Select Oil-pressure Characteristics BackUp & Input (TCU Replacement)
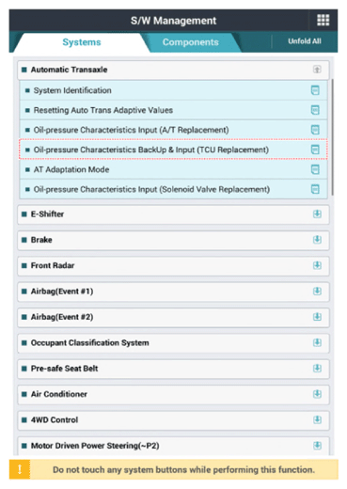347x489 pixels. coord(173,150)
